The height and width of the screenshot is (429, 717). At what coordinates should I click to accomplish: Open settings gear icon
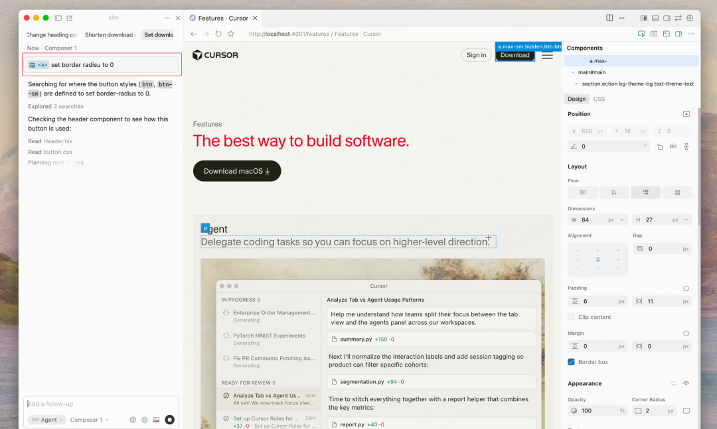pyautogui.click(x=690, y=19)
